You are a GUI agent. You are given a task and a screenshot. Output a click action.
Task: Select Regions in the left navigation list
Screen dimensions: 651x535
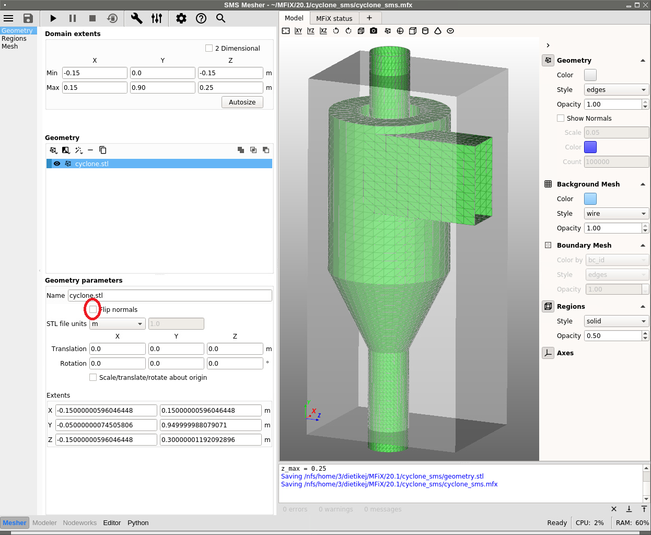(14, 39)
